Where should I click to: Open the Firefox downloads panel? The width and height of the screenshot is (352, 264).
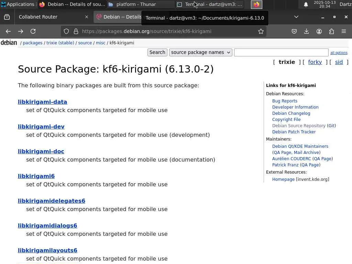[x=306, y=31]
